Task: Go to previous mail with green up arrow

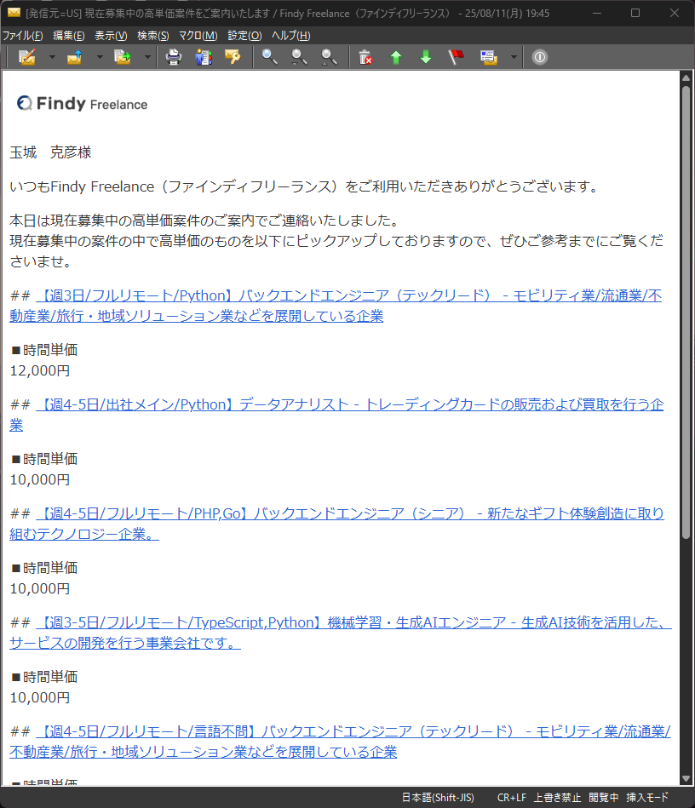Action: coord(395,57)
